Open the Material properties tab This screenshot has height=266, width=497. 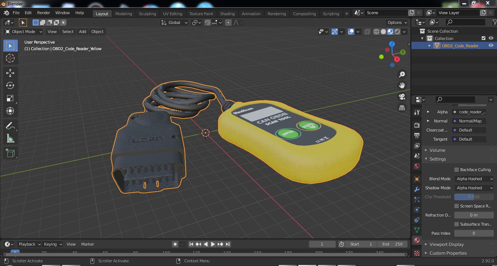tap(417, 240)
